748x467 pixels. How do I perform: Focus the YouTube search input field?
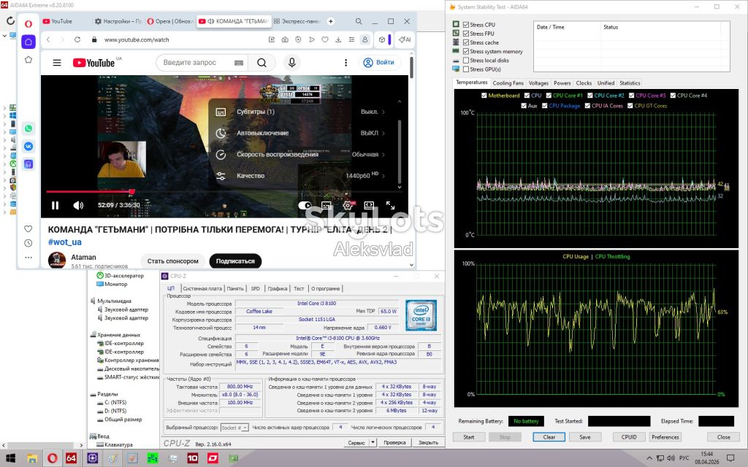pyautogui.click(x=196, y=63)
